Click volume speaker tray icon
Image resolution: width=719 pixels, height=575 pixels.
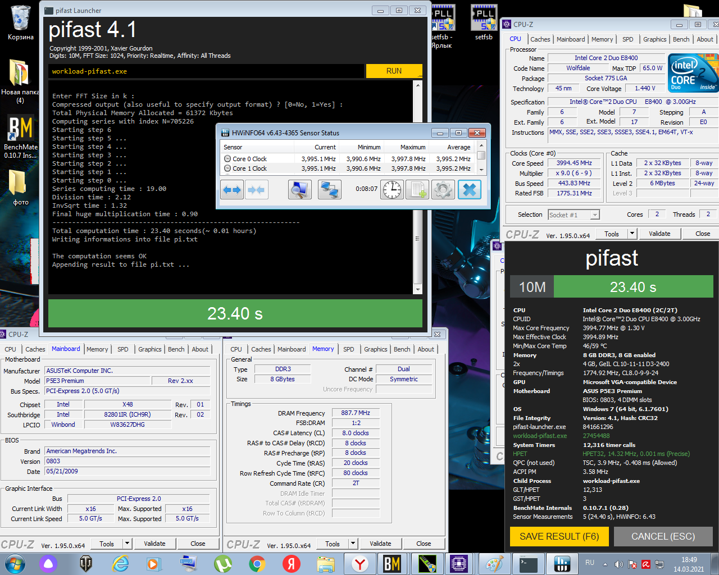tap(618, 564)
